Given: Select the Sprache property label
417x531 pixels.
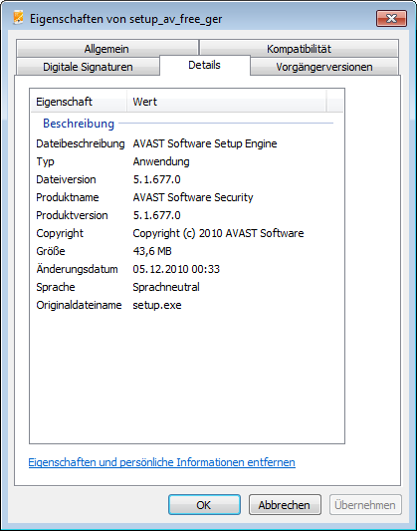Looking at the screenshot, I should pos(56,287).
